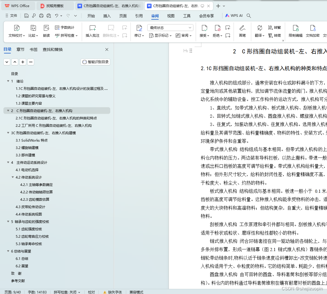The width and height of the screenshot is (327, 294).
Task: Click 拼写检查: 关闭 in status bar
Action: [67, 292]
